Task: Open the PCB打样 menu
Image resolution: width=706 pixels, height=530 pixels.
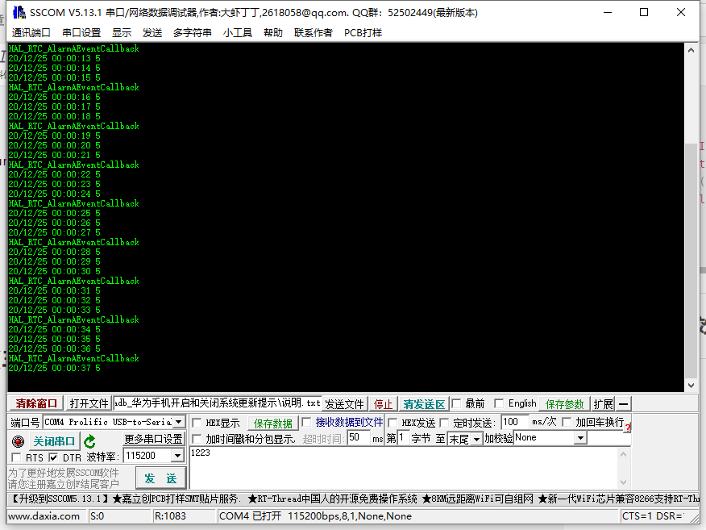Action: 363,33
